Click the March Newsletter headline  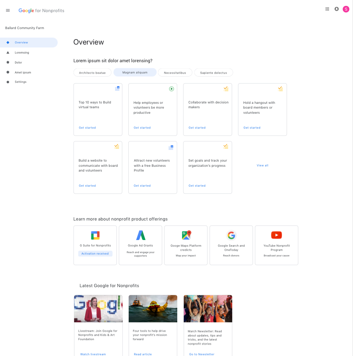(205, 337)
